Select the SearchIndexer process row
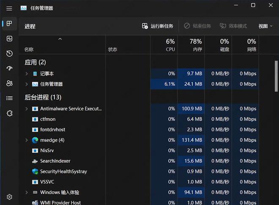The width and height of the screenshot is (279, 205). pyautogui.click(x=55, y=161)
